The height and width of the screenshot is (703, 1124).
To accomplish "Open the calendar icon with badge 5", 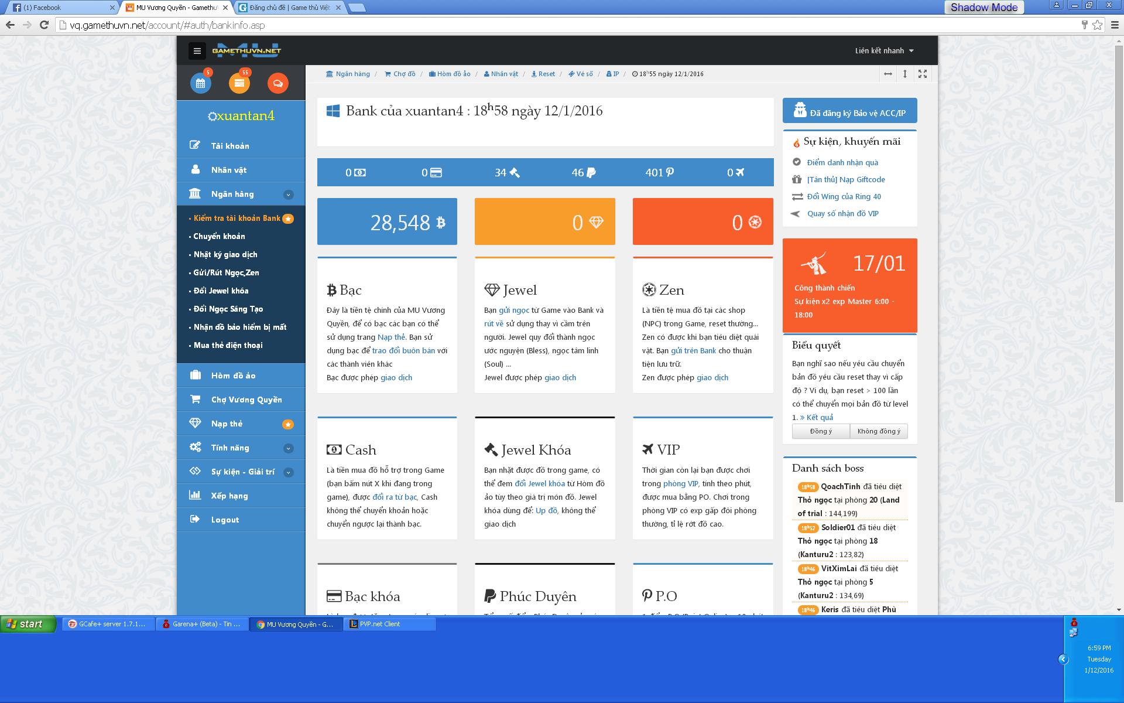I will point(200,83).
